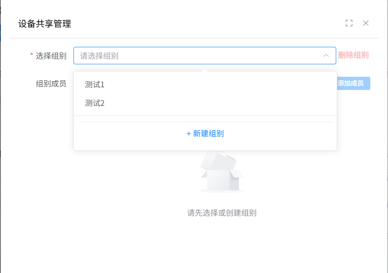This screenshot has width=388, height=273.
Task: Click the scrollbar at the right edge
Action: pyautogui.click(x=386, y=132)
